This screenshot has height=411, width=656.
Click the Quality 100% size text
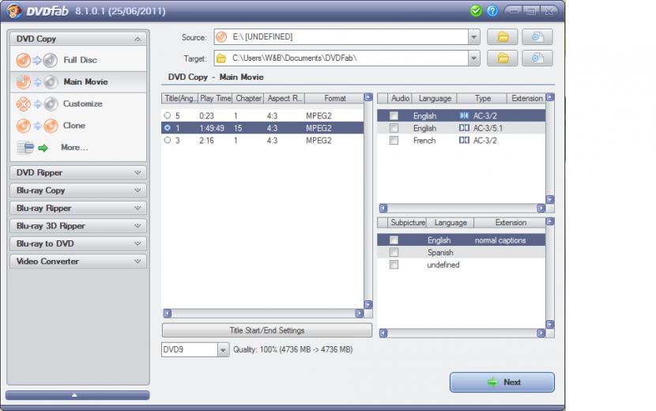pyautogui.click(x=293, y=349)
